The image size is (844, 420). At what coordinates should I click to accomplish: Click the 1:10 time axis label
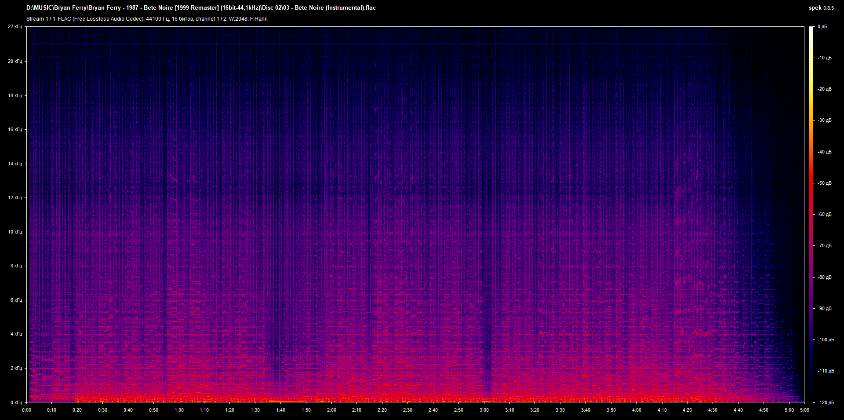pyautogui.click(x=204, y=410)
